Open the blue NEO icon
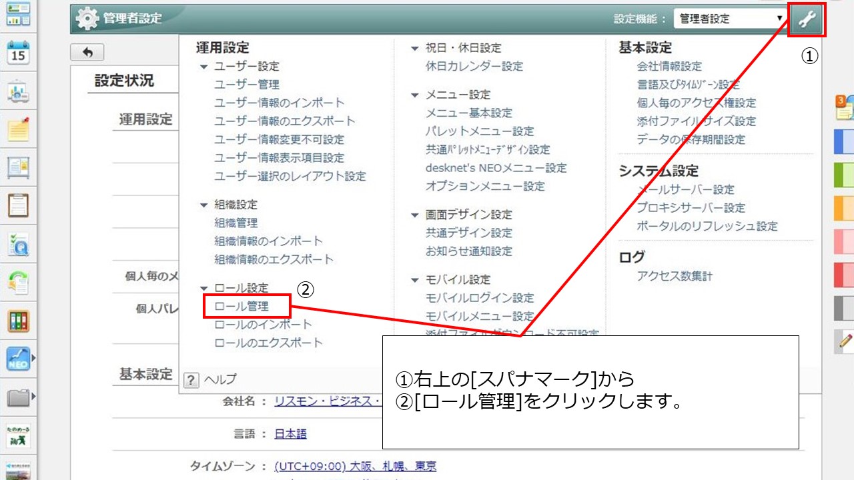The height and width of the screenshot is (480, 854). tap(18, 359)
